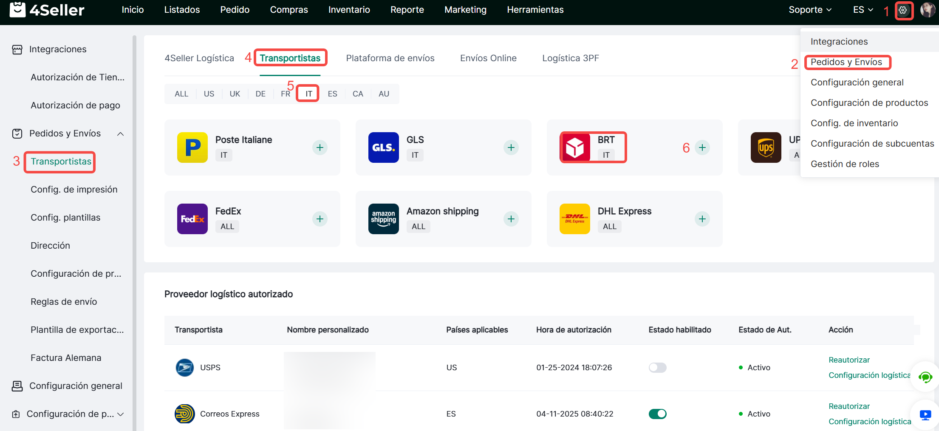Switch to Plataforma de envíos tab
The height and width of the screenshot is (431, 939).
click(x=390, y=58)
